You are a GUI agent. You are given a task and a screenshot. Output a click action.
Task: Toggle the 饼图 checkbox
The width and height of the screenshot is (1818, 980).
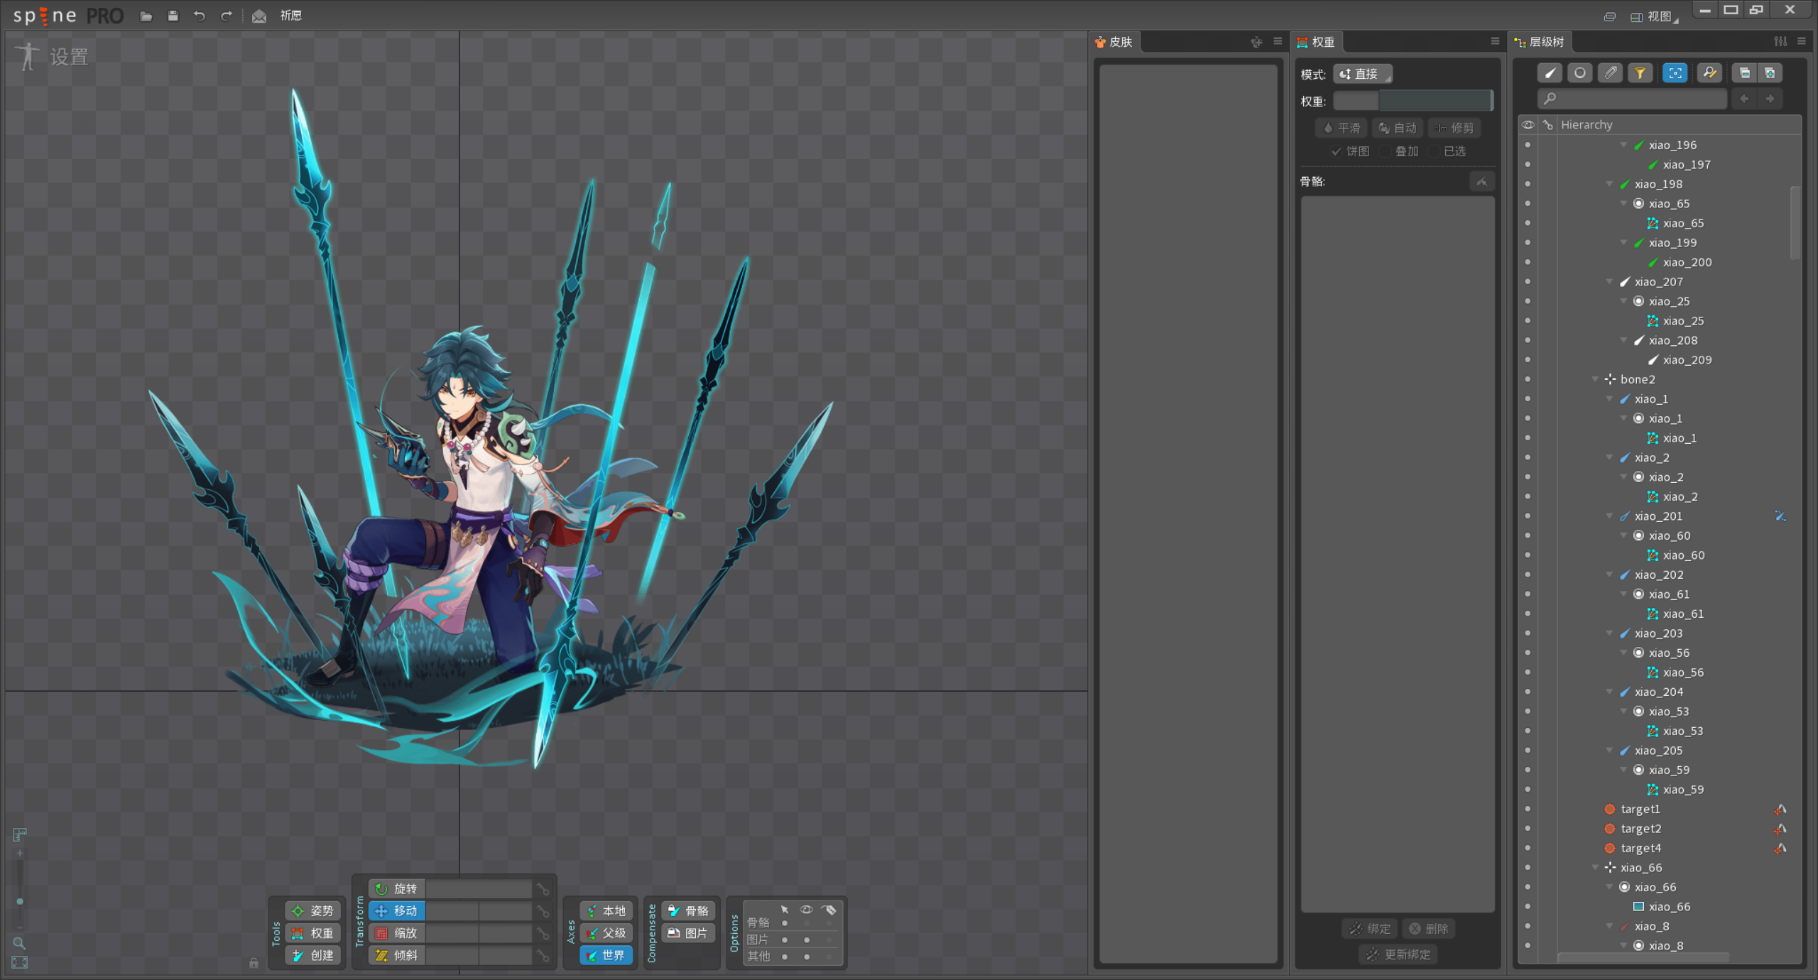coord(1336,151)
